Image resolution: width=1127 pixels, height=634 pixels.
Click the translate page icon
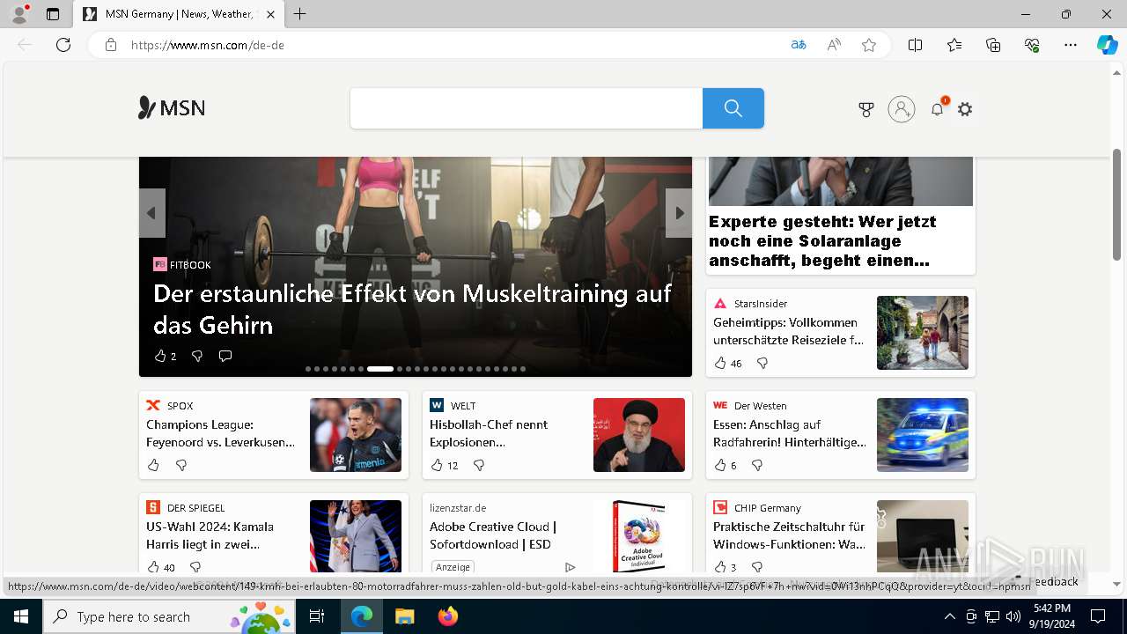[x=799, y=45]
